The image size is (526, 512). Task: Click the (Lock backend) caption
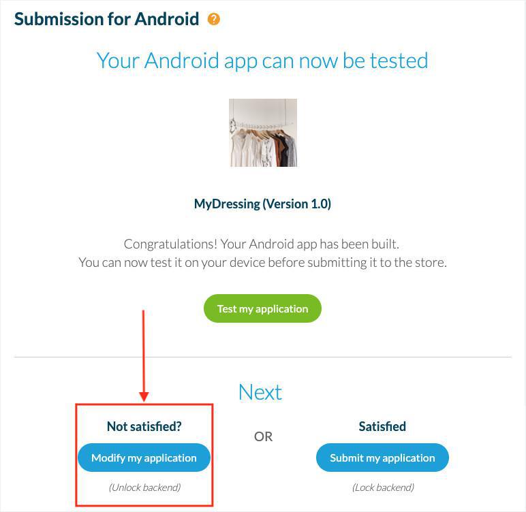[x=382, y=487]
